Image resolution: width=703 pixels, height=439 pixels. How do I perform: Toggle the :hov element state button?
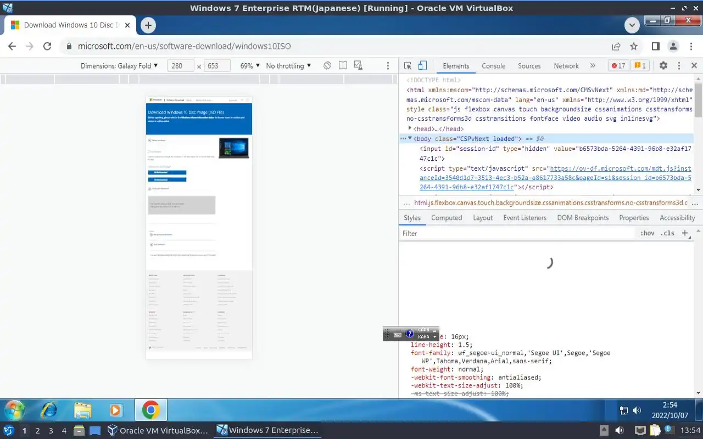click(x=648, y=233)
